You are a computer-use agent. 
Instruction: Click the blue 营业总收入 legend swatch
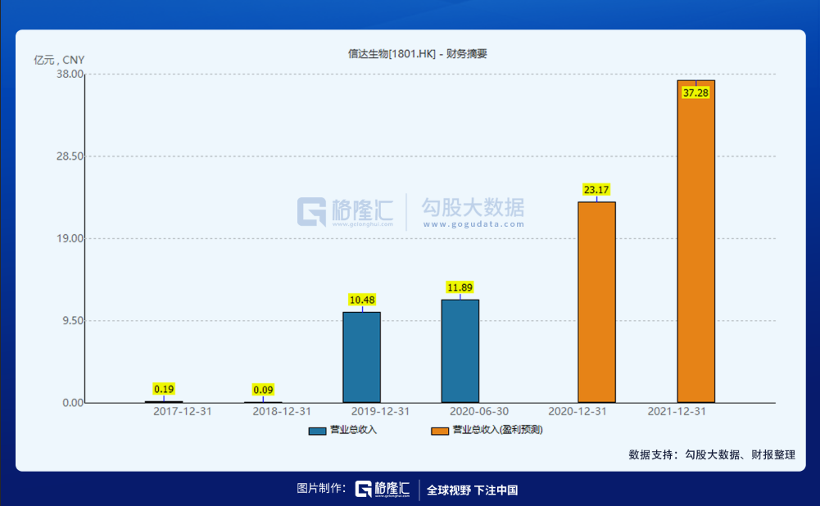click(318, 431)
